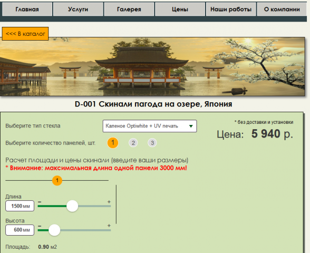Click the area value 0.90 м2
Screen dimensions: 310x253
[x=47, y=247]
